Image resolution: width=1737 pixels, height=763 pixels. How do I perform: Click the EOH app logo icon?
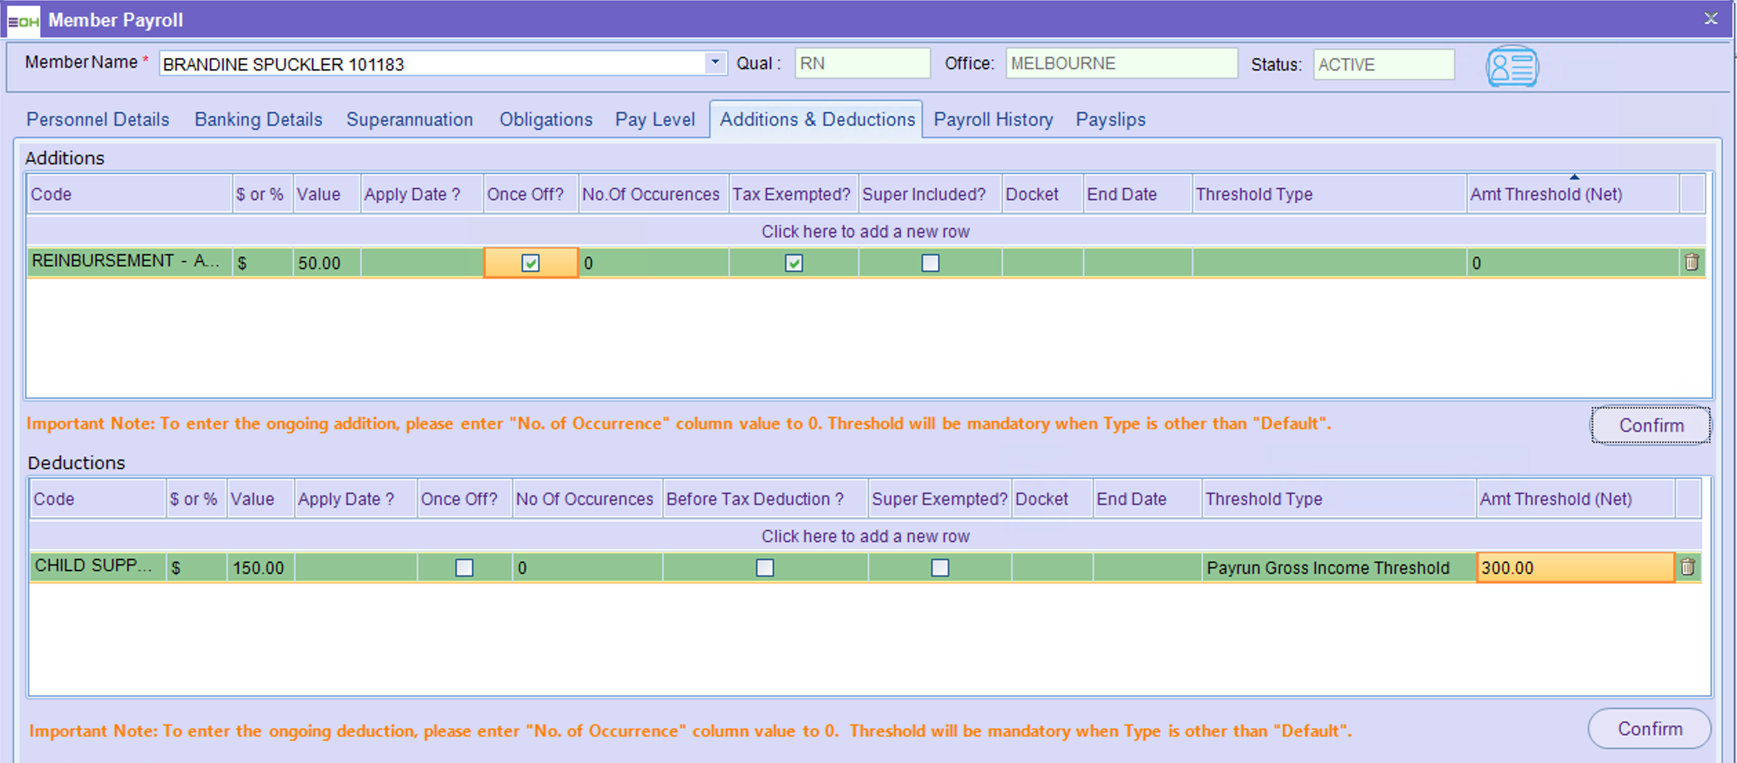pyautogui.click(x=23, y=20)
